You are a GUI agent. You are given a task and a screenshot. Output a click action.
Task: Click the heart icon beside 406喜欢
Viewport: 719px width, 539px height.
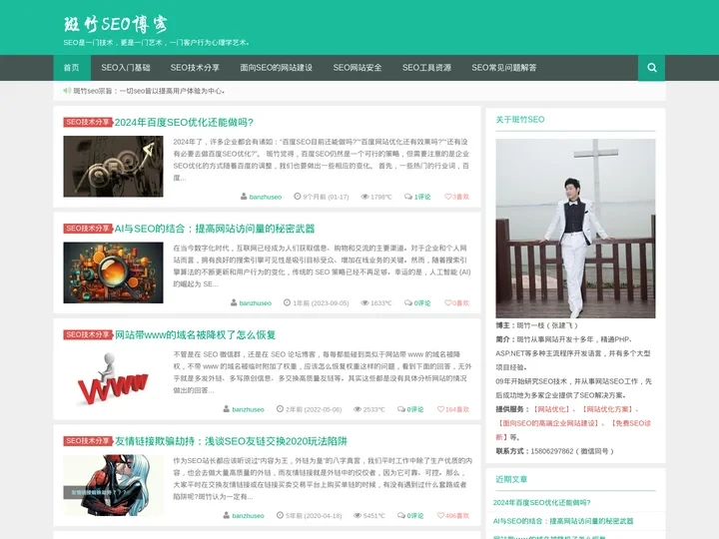pos(440,516)
